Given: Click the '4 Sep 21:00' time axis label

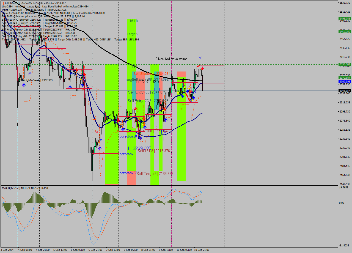Looking at the screenshot, I should point(43,250).
